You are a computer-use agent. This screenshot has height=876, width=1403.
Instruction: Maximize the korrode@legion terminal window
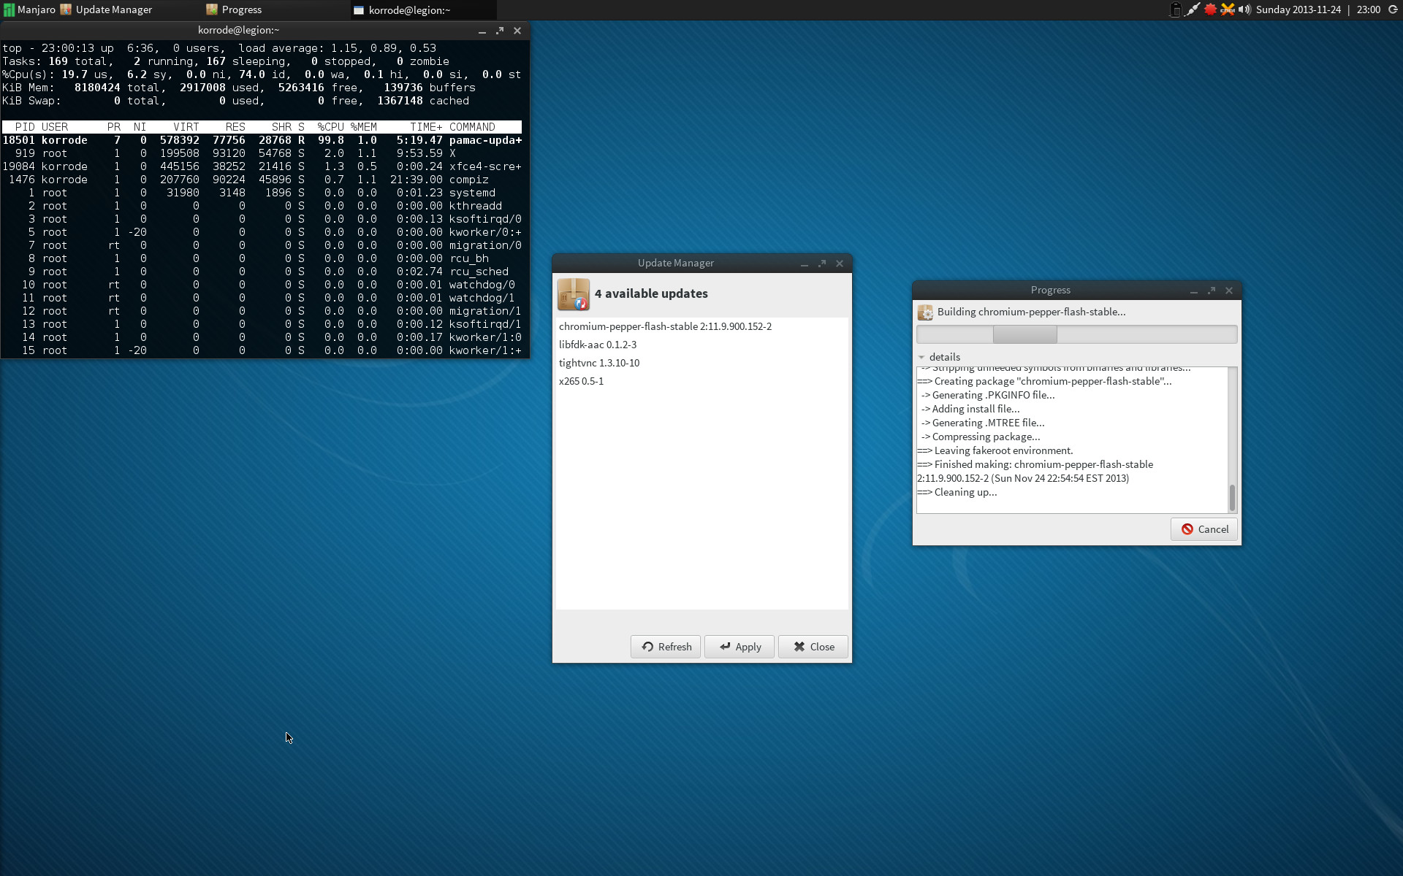pyautogui.click(x=500, y=31)
